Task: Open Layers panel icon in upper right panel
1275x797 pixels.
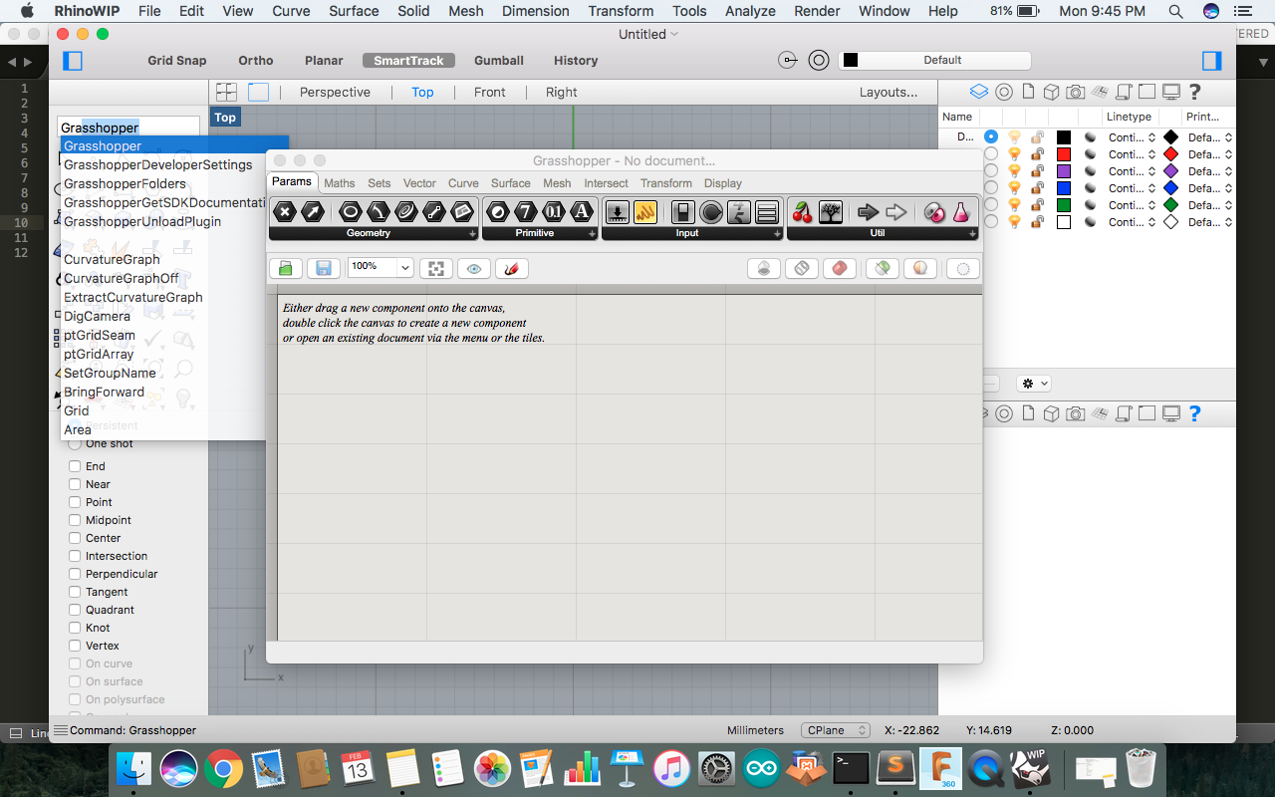Action: (x=979, y=92)
